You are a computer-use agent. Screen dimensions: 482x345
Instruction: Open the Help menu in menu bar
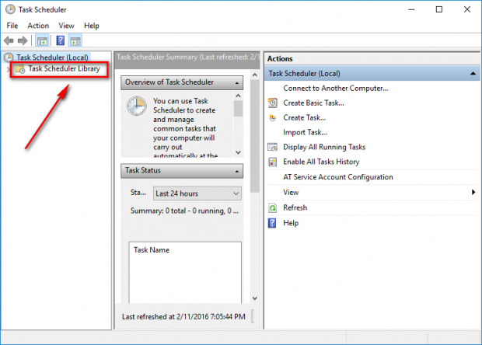point(92,26)
